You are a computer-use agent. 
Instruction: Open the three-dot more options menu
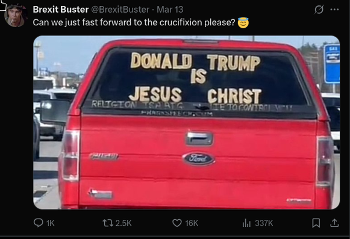[x=334, y=10]
